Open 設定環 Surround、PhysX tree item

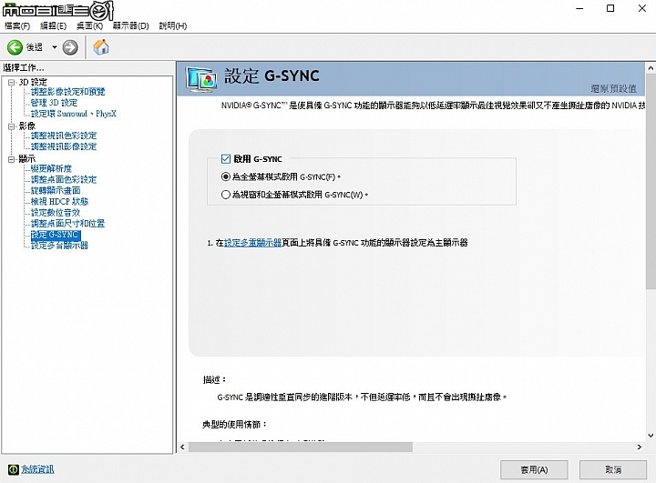coord(74,114)
